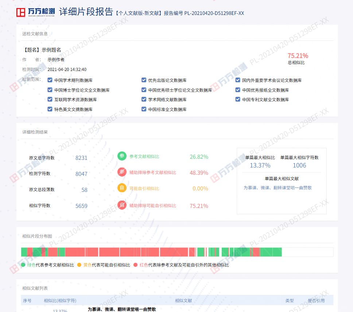
Task: Click the red legend dot for 其他相似比
Action: [x=135, y=265]
